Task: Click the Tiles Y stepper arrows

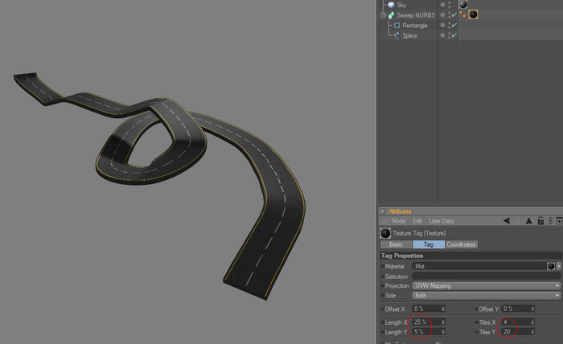Action: coord(532,332)
